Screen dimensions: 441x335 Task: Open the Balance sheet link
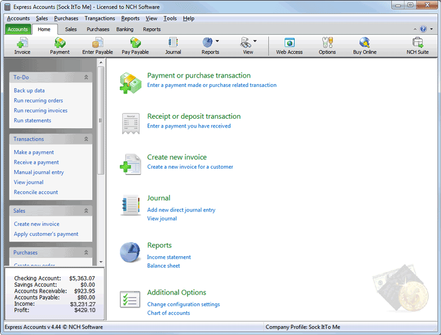point(163,266)
